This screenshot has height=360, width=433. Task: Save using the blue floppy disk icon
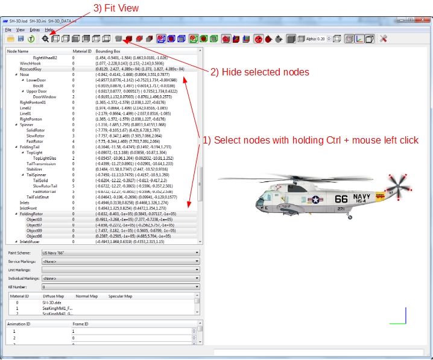(x=21, y=39)
